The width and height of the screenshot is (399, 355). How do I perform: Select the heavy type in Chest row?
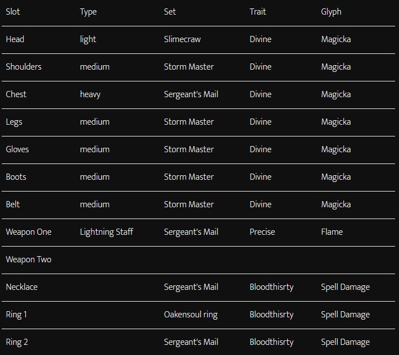point(90,94)
